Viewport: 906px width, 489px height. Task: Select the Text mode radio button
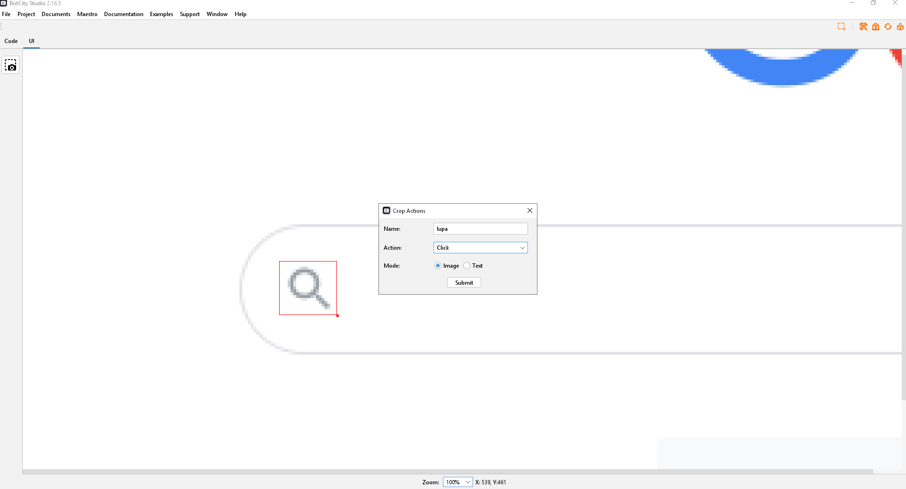(466, 266)
